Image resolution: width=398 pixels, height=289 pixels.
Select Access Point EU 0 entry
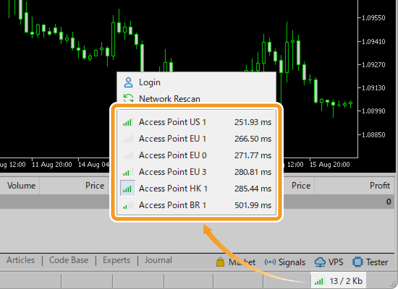tap(172, 155)
